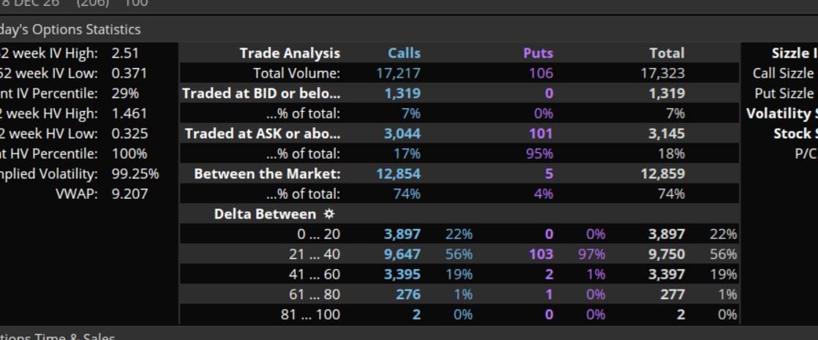This screenshot has height=340, width=818.
Task: Click calls total volume 17,217
Action: tap(398, 73)
